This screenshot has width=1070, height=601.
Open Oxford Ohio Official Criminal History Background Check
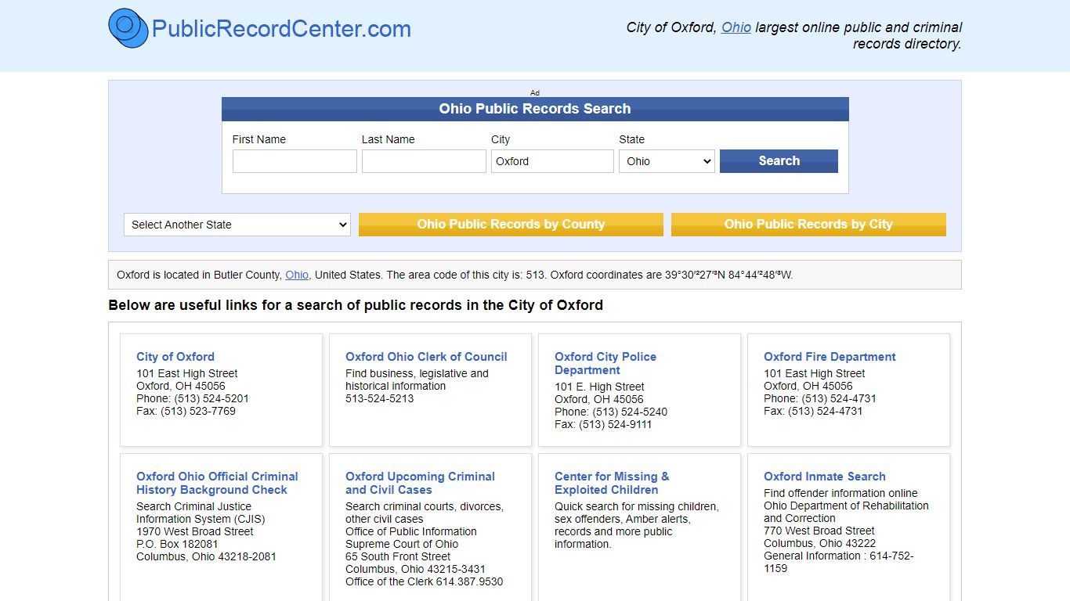coord(217,483)
